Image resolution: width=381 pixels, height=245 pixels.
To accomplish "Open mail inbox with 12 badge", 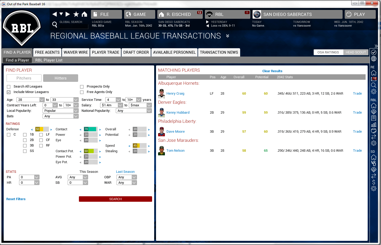I will (x=374, y=79).
